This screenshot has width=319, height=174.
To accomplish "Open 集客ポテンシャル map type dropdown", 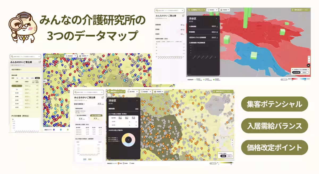I will coord(54,56).
